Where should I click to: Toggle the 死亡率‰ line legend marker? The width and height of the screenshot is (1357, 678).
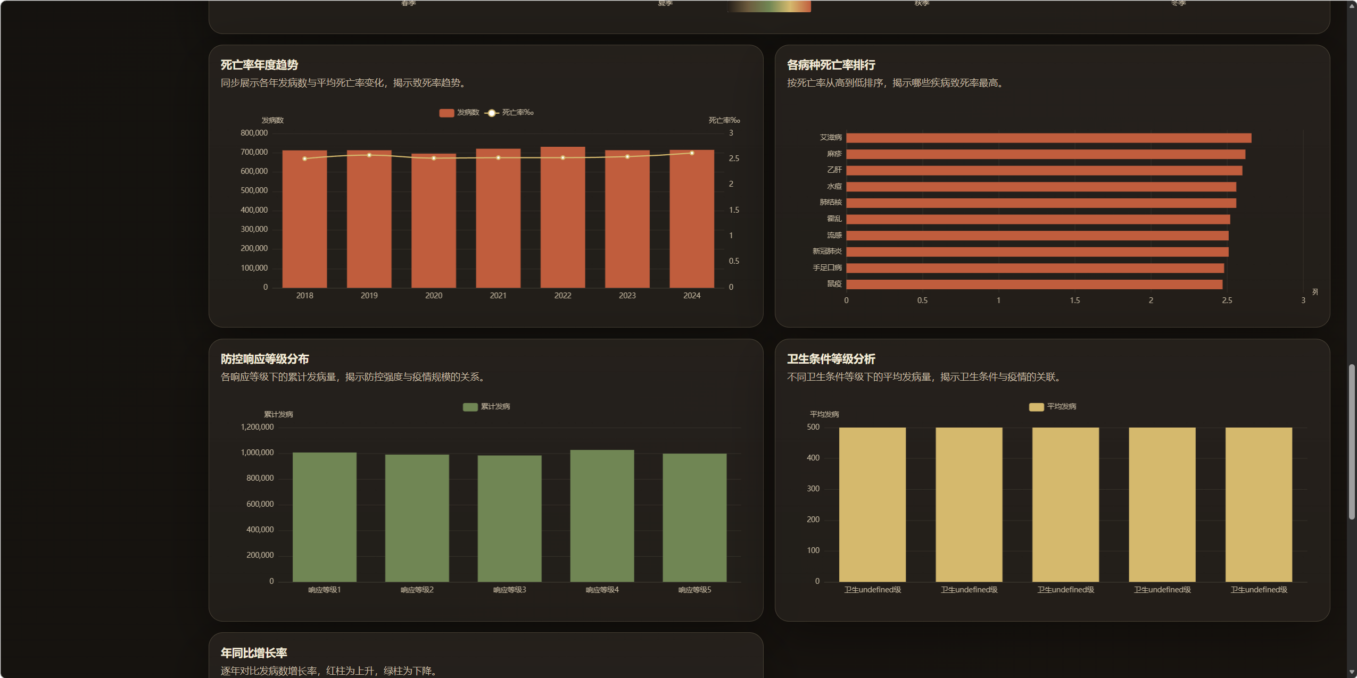pyautogui.click(x=491, y=113)
